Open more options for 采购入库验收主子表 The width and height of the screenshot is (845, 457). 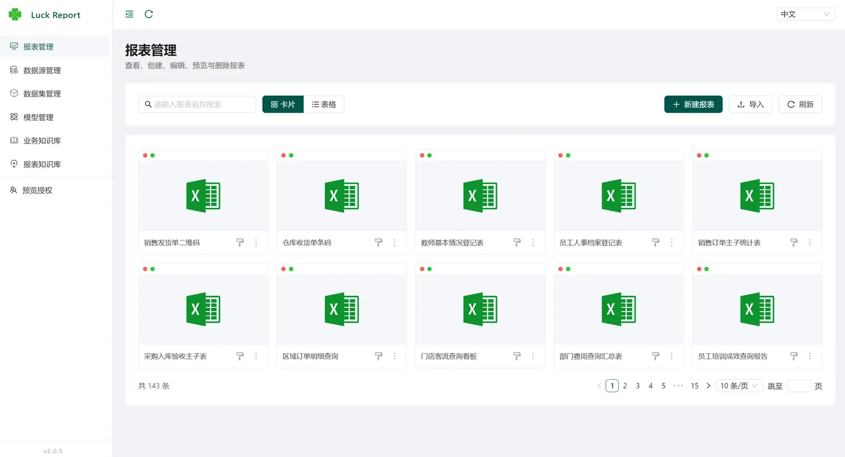[256, 356]
